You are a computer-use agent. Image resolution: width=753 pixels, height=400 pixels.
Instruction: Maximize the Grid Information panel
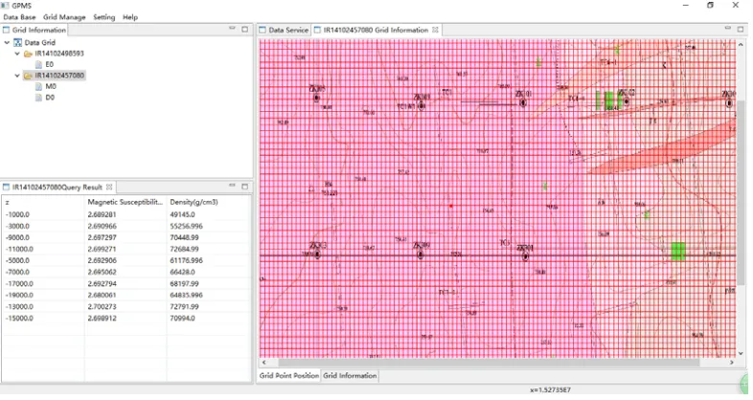pyautogui.click(x=245, y=30)
